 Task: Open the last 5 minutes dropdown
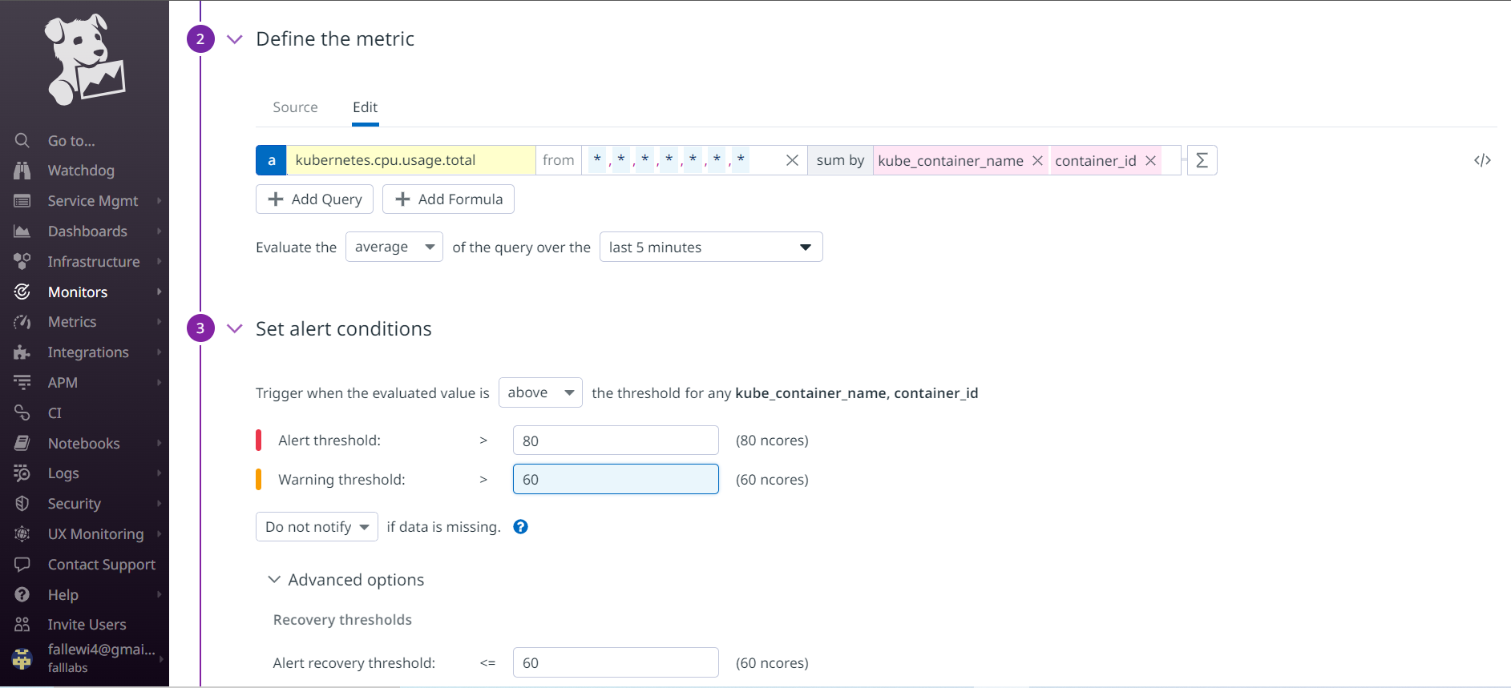pyautogui.click(x=710, y=247)
